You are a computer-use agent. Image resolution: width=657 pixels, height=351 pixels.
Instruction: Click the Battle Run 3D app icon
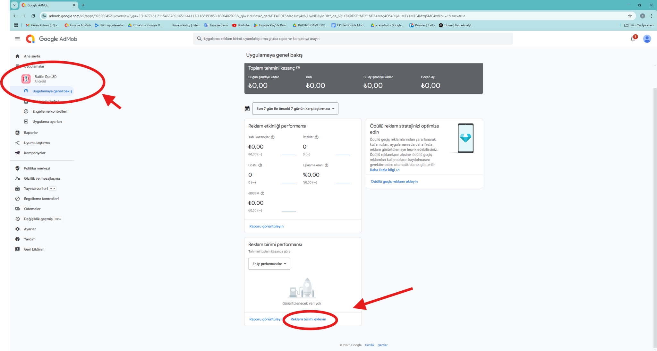point(26,79)
